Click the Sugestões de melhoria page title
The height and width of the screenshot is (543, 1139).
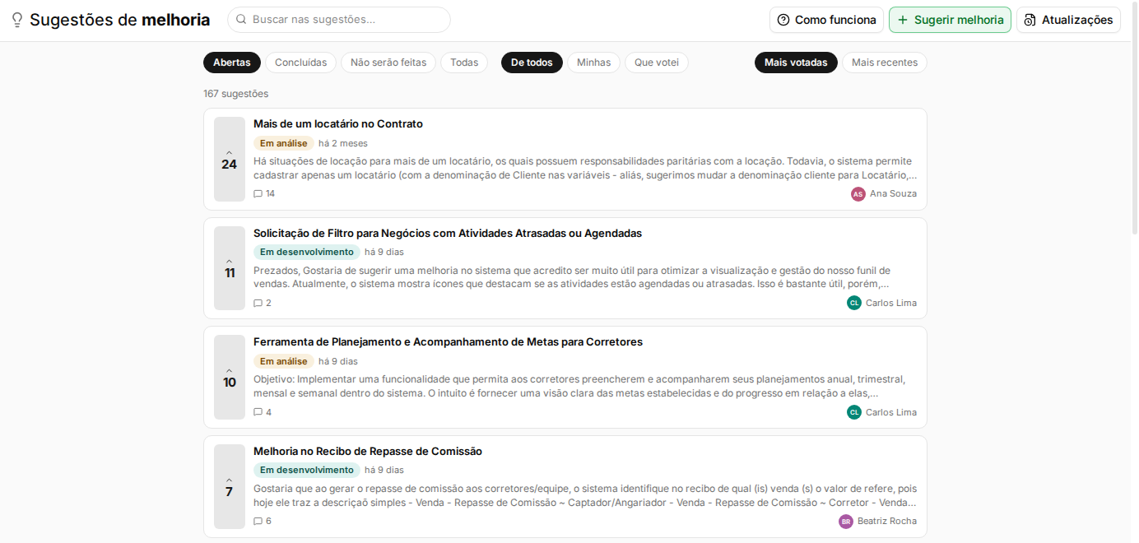point(119,21)
